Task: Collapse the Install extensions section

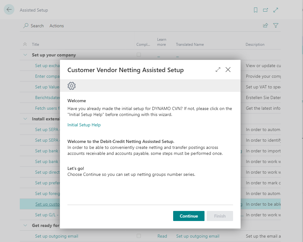Action: (25, 118)
